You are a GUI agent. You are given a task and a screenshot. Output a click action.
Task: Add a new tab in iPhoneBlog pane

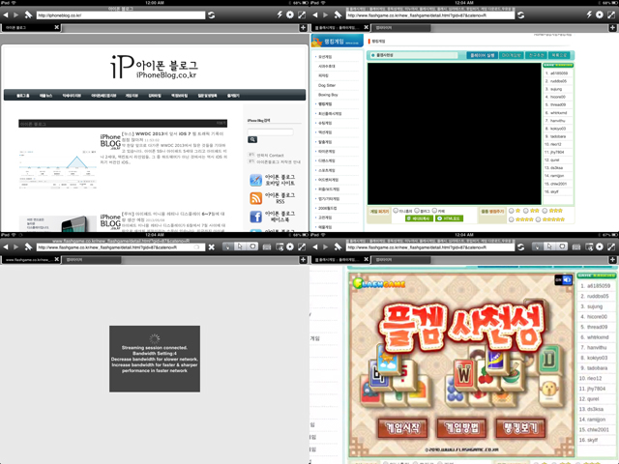(x=303, y=28)
